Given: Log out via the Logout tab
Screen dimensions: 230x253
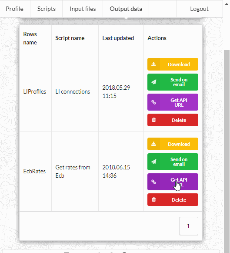Looking at the screenshot, I should [x=200, y=9].
